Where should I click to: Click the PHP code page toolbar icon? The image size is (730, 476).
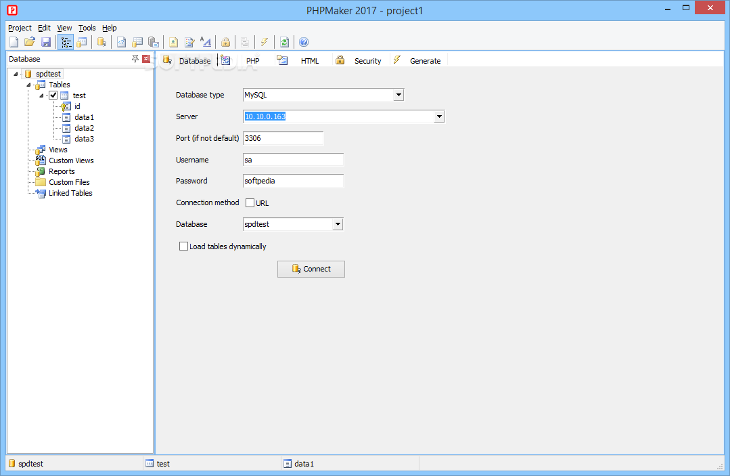[x=121, y=43]
